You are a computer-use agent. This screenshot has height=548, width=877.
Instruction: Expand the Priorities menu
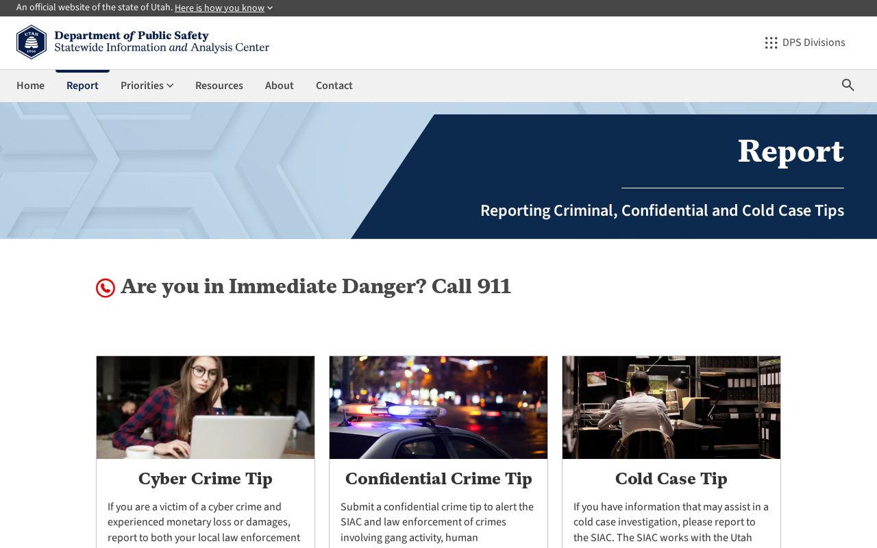[147, 86]
